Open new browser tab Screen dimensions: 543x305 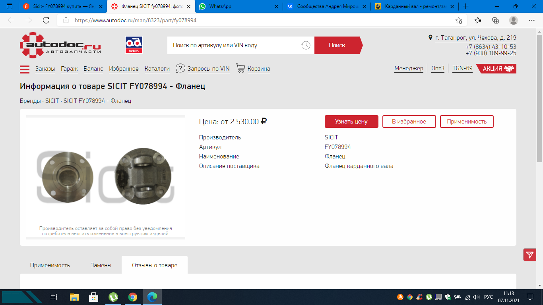click(466, 6)
